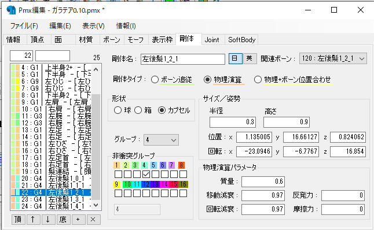
Task: Toggle non-collision group 9 checkbox
Action: point(118,193)
